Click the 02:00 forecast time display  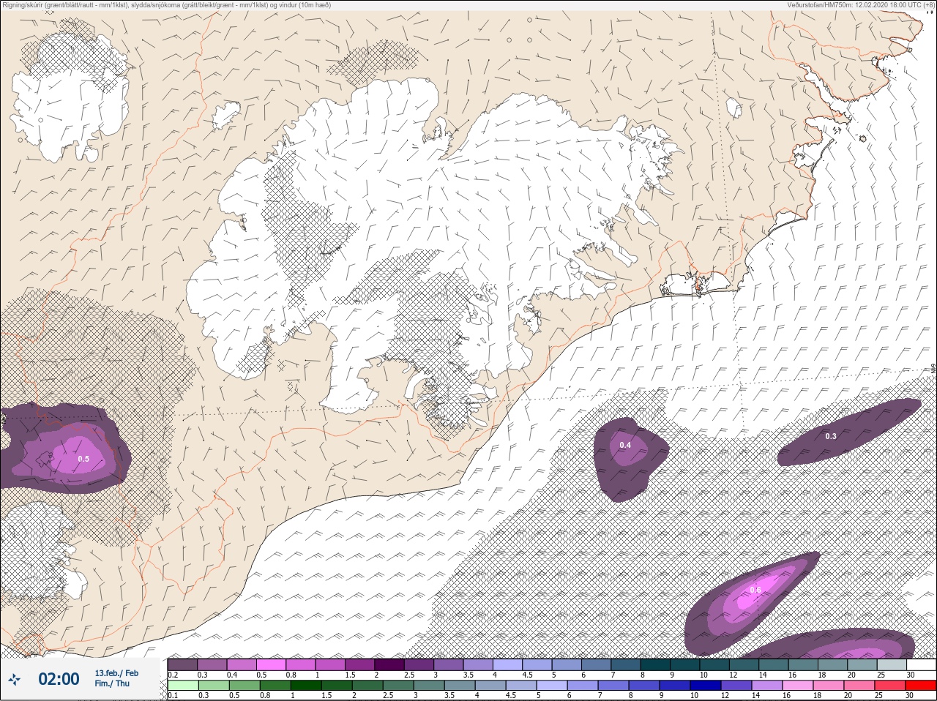coord(59,679)
